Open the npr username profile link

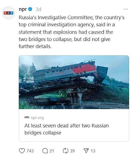tap(23, 9)
